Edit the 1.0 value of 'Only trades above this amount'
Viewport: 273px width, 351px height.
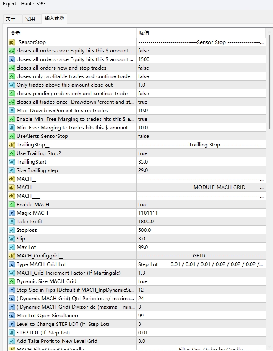[x=201, y=85]
